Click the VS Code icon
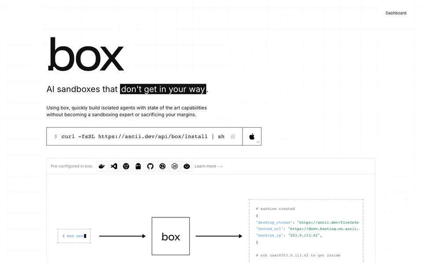422x263 pixels. click(114, 166)
